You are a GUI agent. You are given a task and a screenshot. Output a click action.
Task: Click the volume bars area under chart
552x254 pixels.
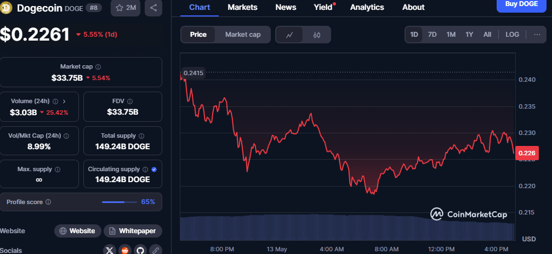point(347,227)
